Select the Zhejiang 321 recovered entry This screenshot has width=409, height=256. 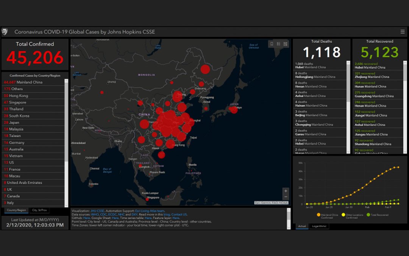378,75
